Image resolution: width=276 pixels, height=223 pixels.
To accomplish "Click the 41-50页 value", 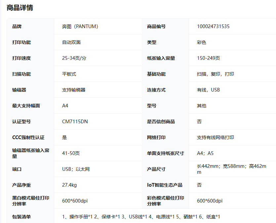I will point(71,153).
